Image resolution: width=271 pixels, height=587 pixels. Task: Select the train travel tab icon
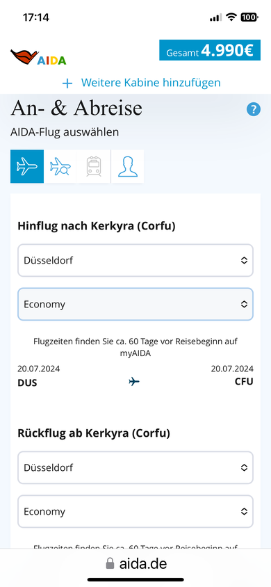click(x=93, y=167)
